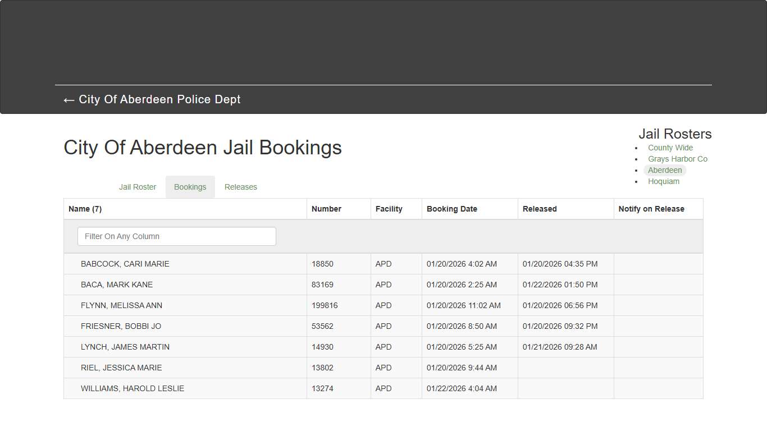Switch to the Releases tab
Image resolution: width=767 pixels, height=431 pixels.
(240, 186)
